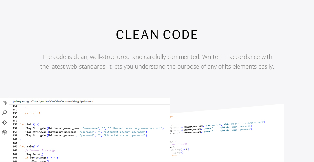Viewport: 314px width, 162px height.
Task: Click the "Bitbucket account username" string
Action: click(125, 132)
